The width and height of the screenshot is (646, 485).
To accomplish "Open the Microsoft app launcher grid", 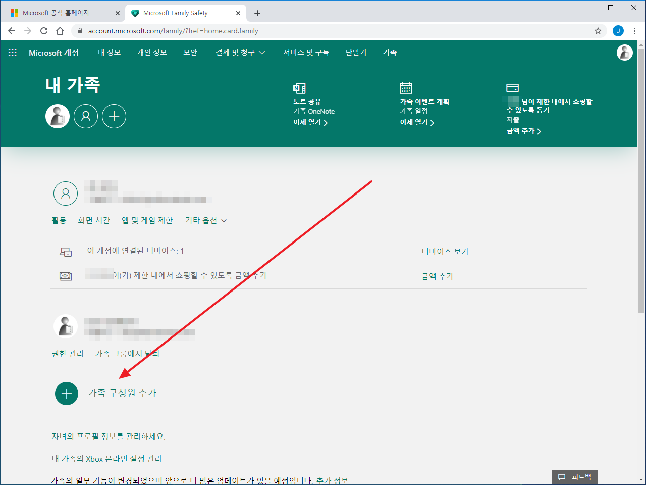I will [13, 53].
